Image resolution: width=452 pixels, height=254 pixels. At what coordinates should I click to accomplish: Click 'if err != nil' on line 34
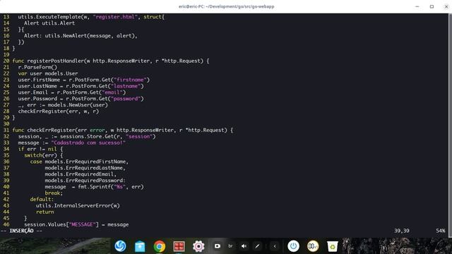pos(37,149)
